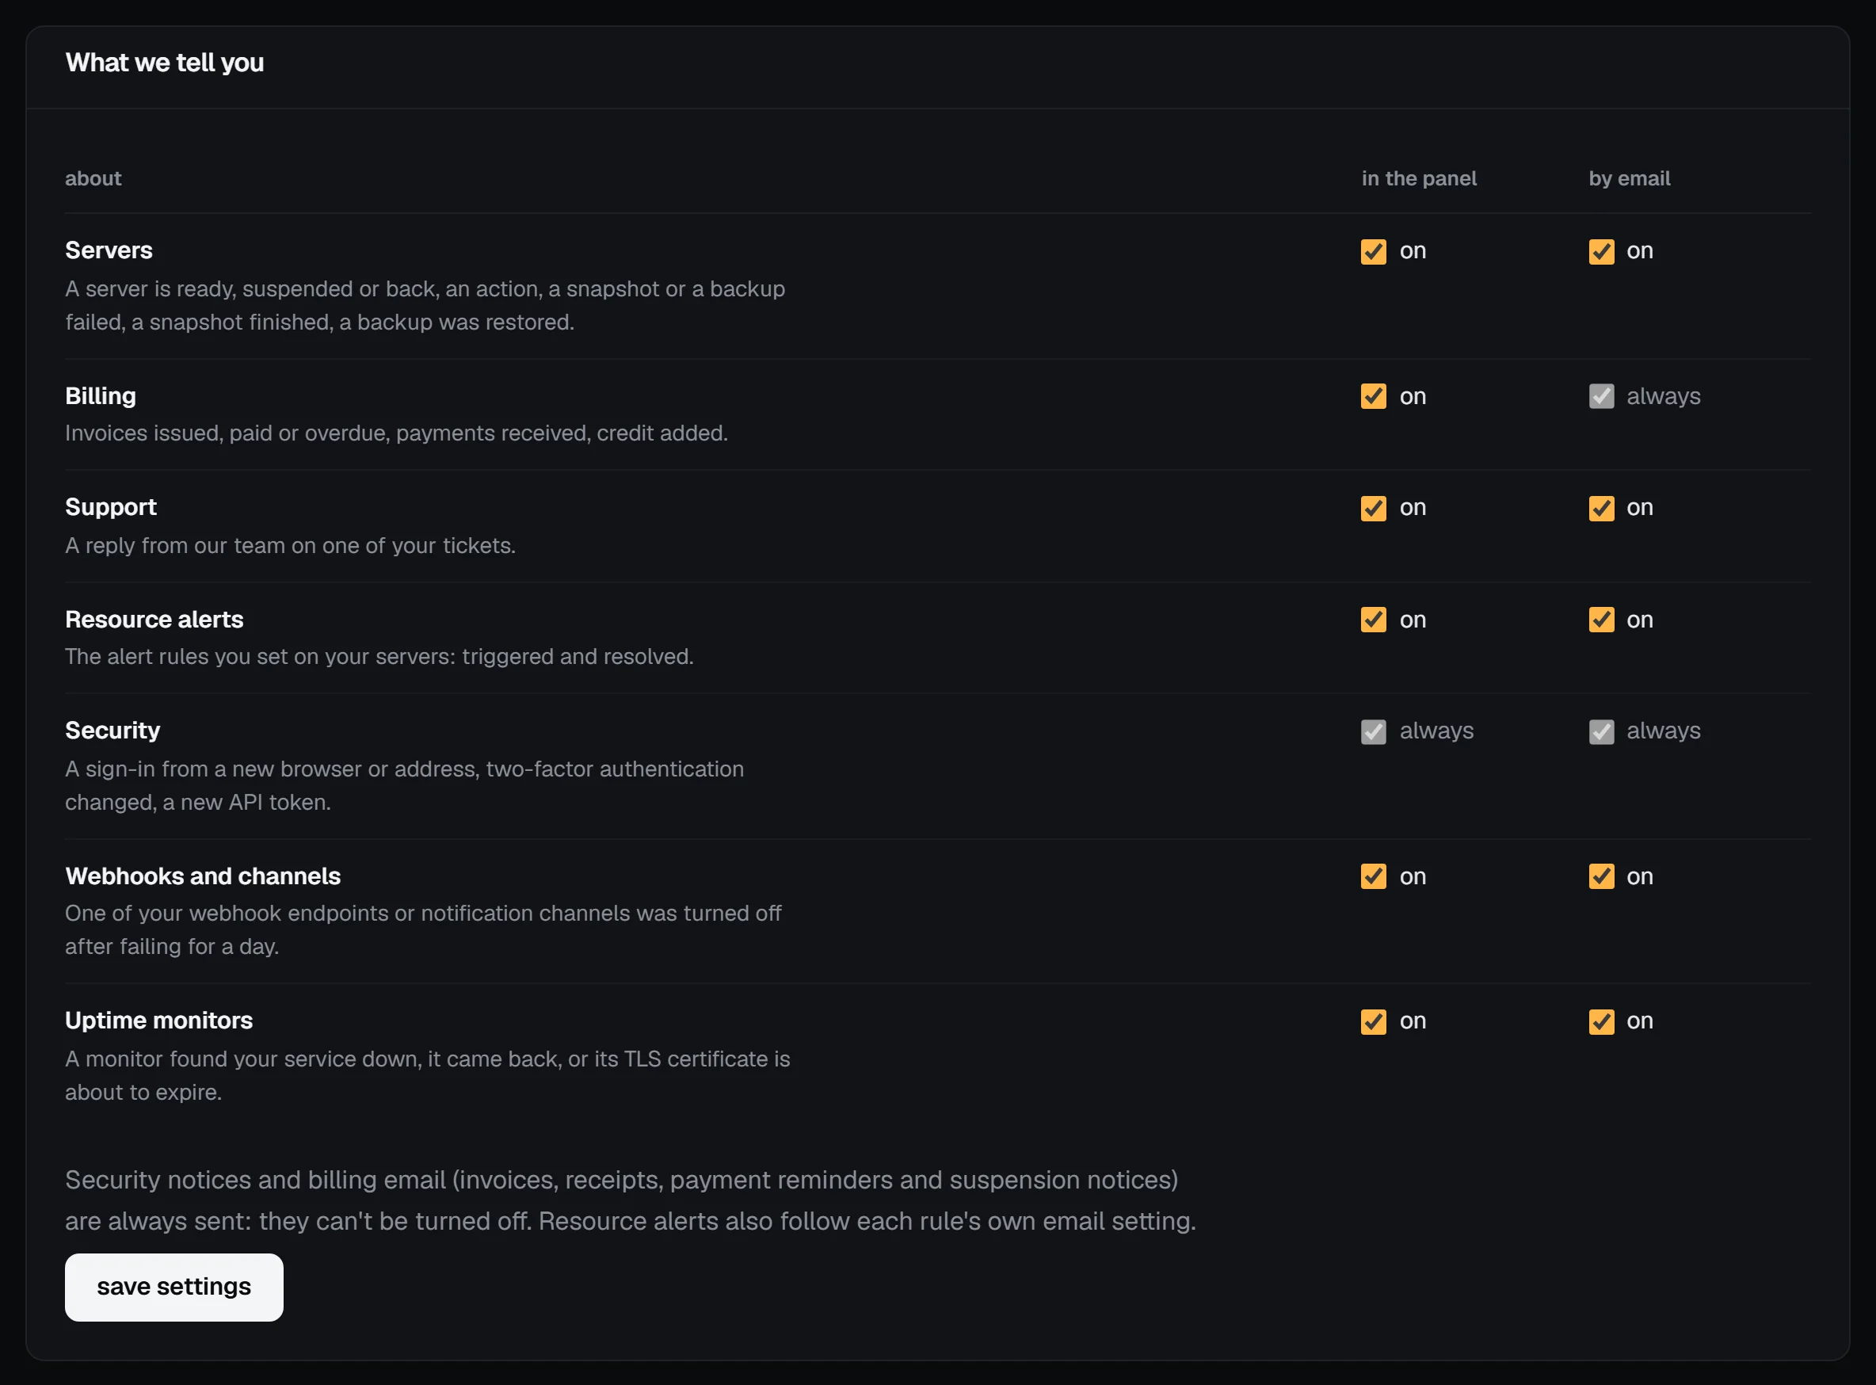Click 'A reply from our team' description
The image size is (1876, 1385).
tap(290, 546)
